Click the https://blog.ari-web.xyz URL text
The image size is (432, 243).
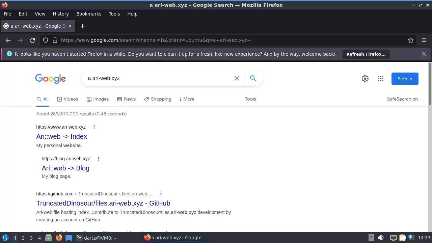tap(66, 159)
